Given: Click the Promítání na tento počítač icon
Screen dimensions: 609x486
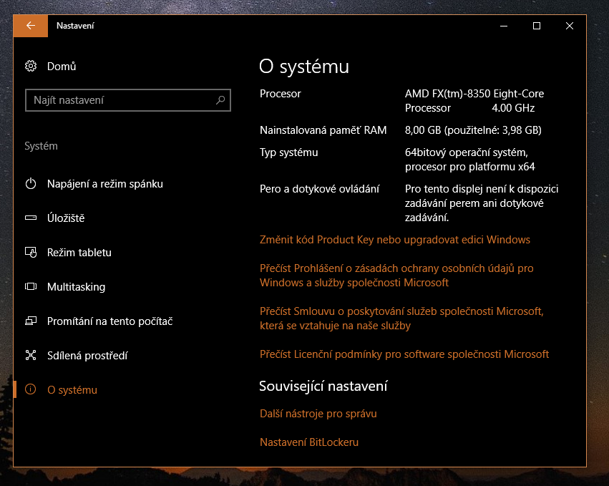Looking at the screenshot, I should (31, 321).
